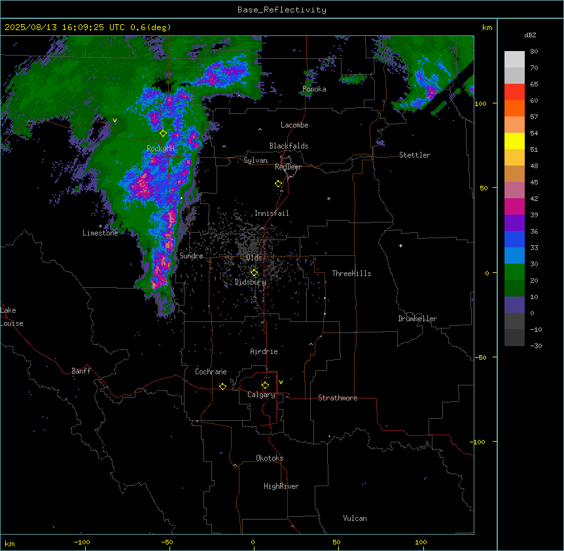Click the RedDeer city label
The width and height of the screenshot is (564, 551).
click(288, 167)
